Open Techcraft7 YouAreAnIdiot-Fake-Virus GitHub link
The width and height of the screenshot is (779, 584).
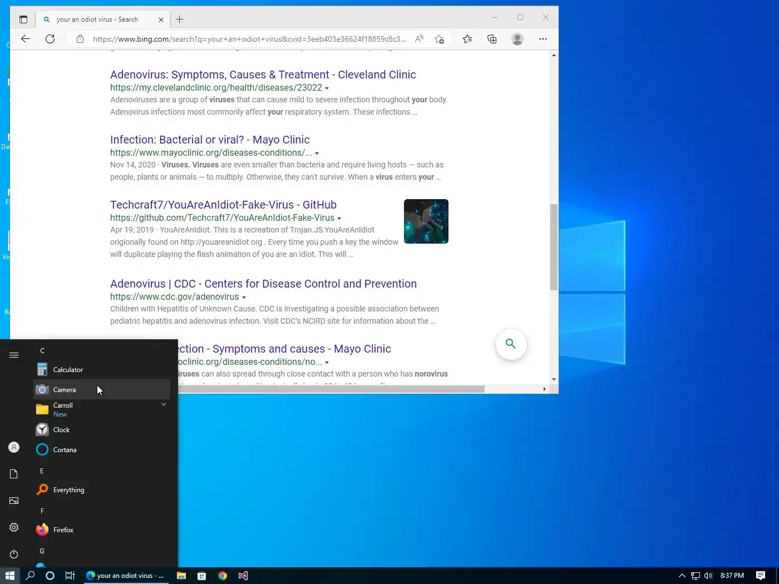tap(223, 205)
